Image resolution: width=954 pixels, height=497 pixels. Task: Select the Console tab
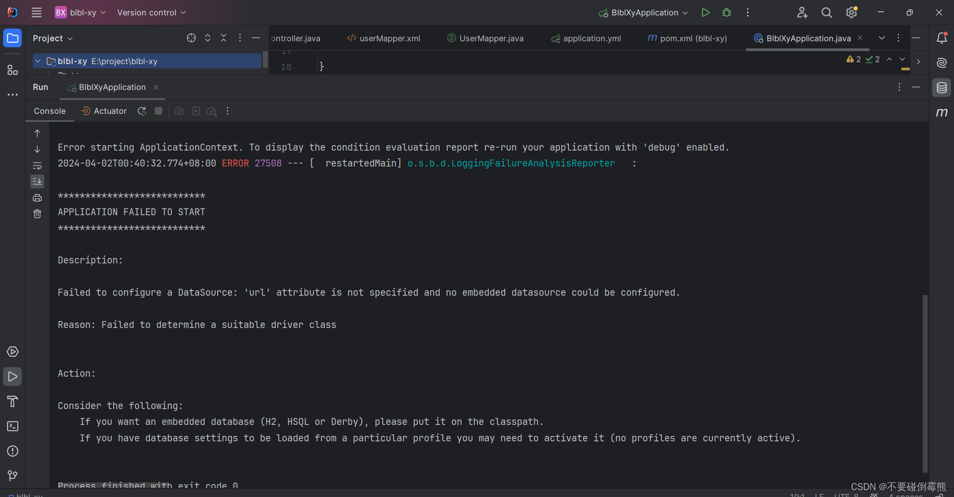(x=50, y=111)
